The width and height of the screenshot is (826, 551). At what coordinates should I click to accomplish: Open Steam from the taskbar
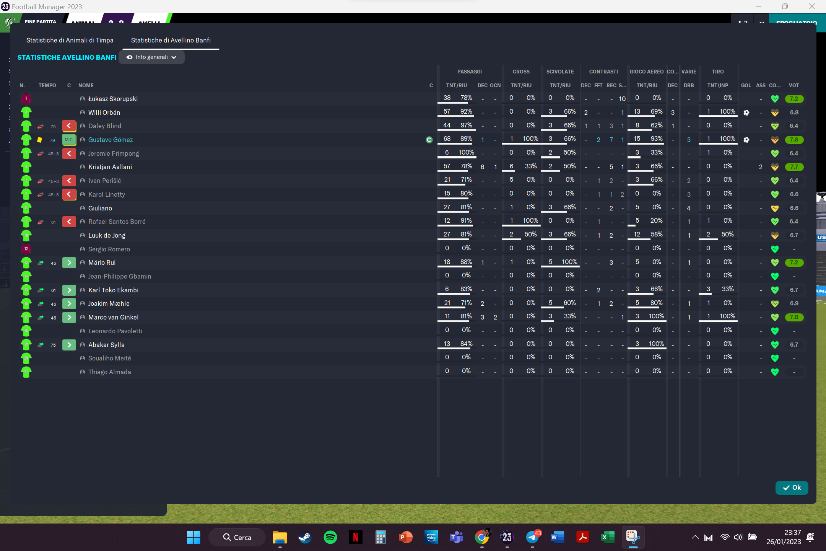click(x=305, y=537)
